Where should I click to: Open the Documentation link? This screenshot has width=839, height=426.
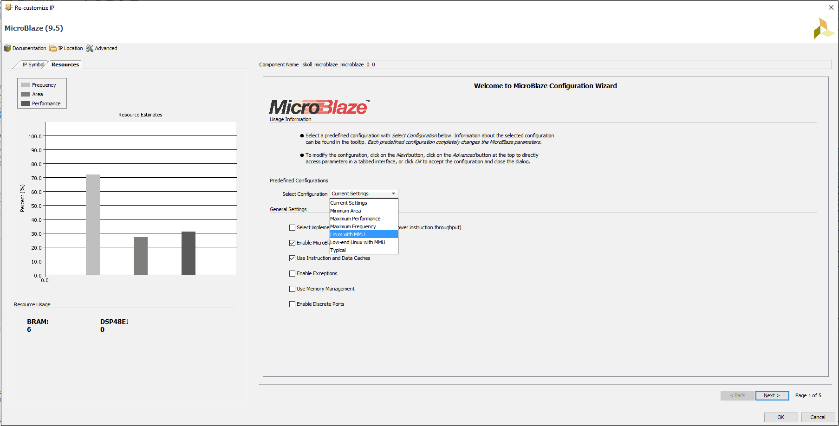pyautogui.click(x=28, y=48)
